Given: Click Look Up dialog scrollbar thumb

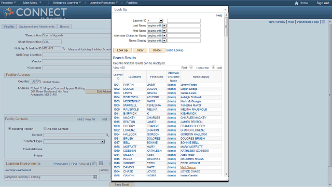Looking at the screenshot, I should (x=226, y=26).
